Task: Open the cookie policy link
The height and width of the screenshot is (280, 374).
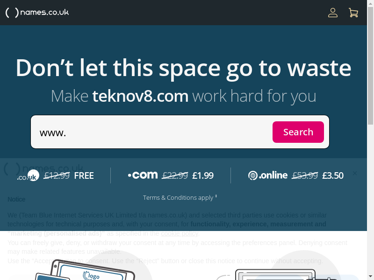Action: [x=180, y=234]
